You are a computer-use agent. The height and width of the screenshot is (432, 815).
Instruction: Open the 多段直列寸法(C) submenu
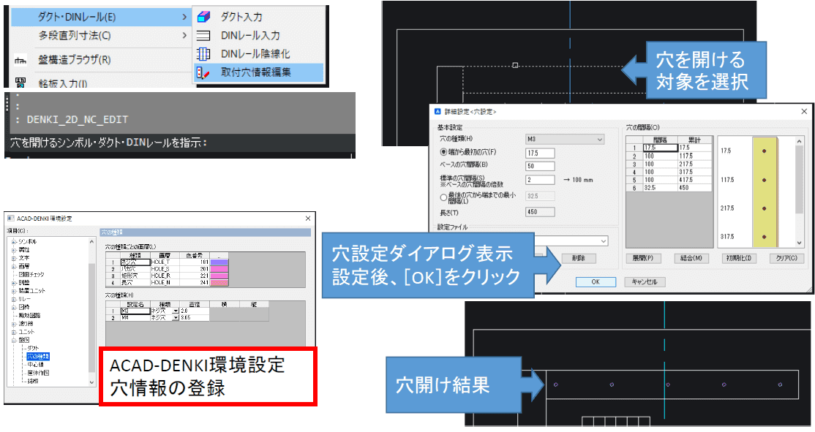102,36
